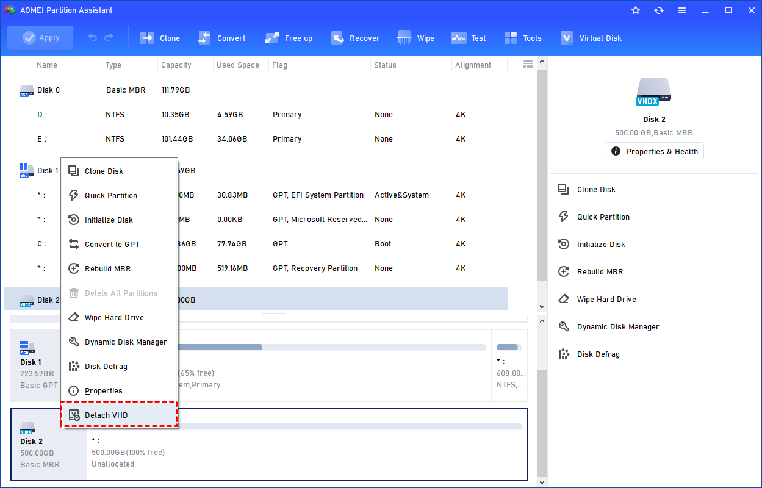Screen dimensions: 762x488
Task: Click the disk list vertical scrollbar
Action: click(x=541, y=183)
